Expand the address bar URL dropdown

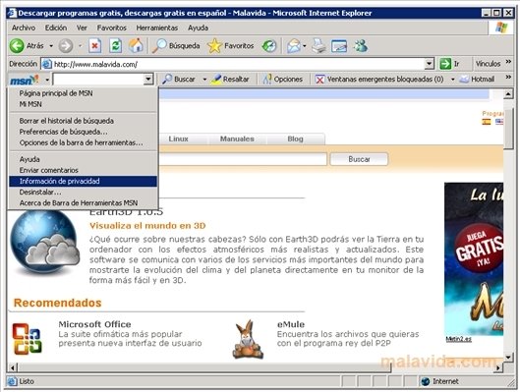pyautogui.click(x=430, y=64)
